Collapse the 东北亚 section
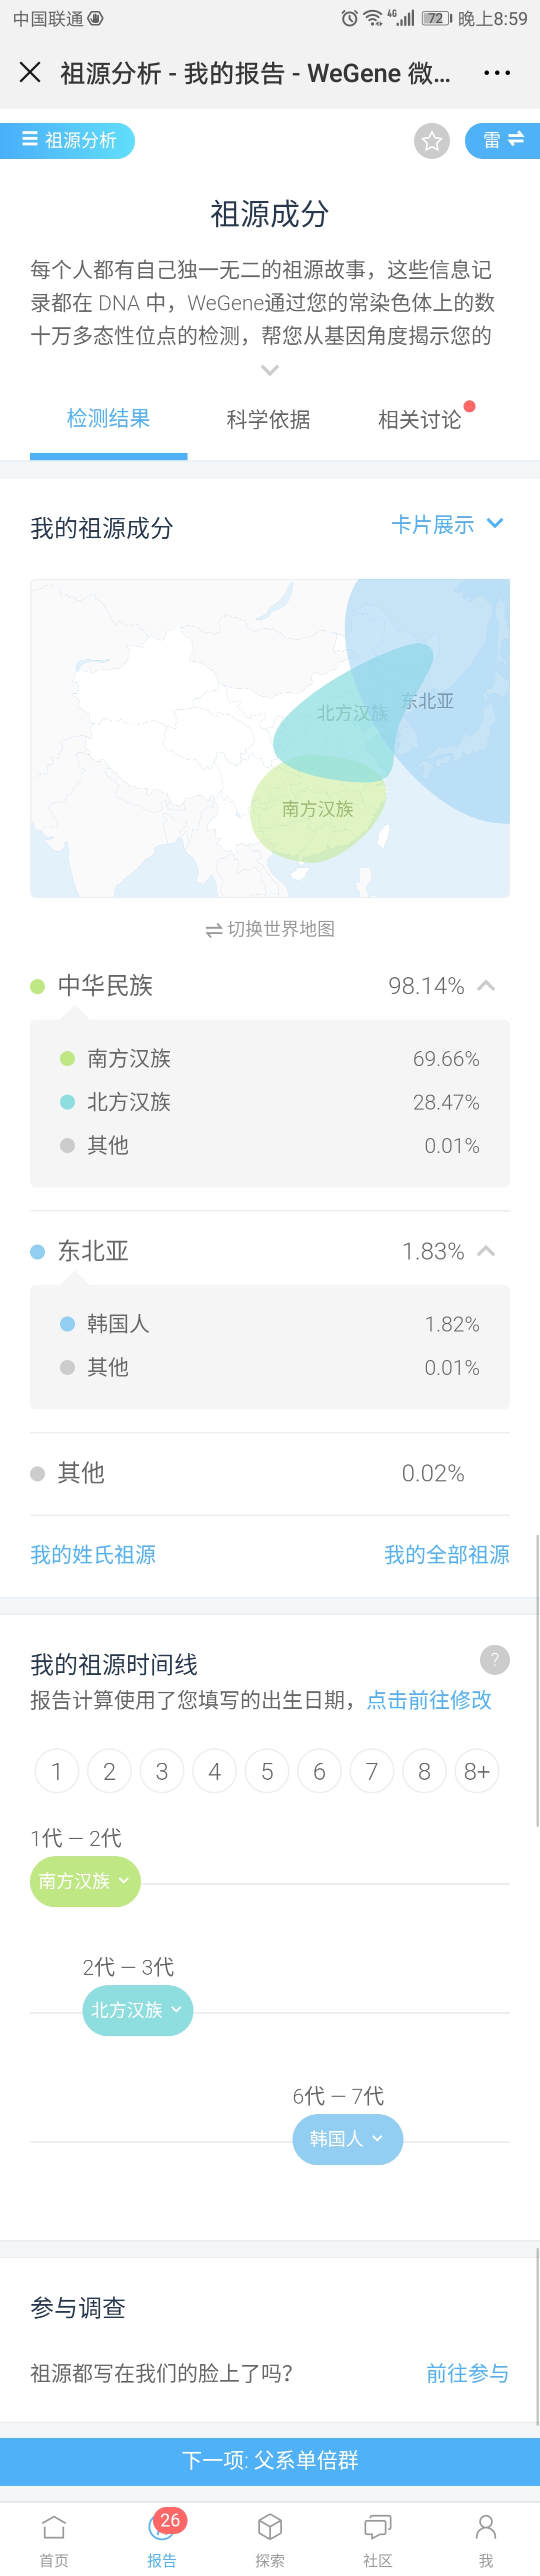Viewport: 540px width, 2576px height. pos(487,1251)
